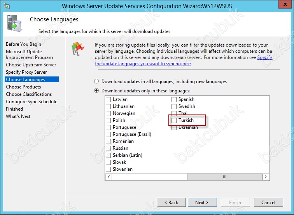Image resolution: width=294 pixels, height=215 pixels.
Task: Cancel the configuration wizard
Action: 268,203
